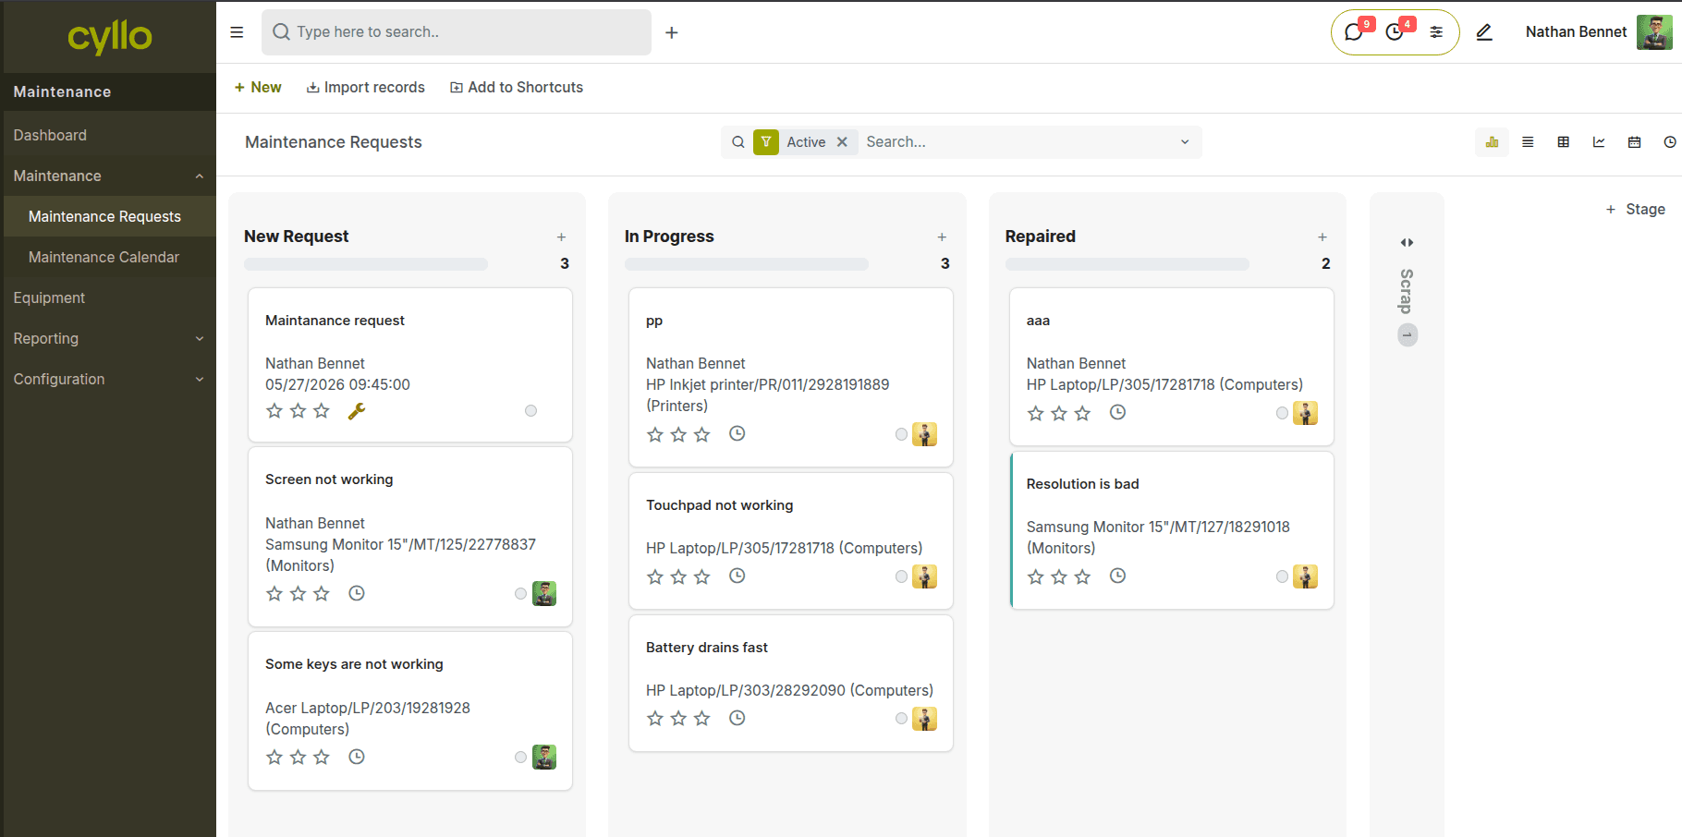Switch to List view
Viewport: 1682px width, 837px height.
coord(1528,142)
